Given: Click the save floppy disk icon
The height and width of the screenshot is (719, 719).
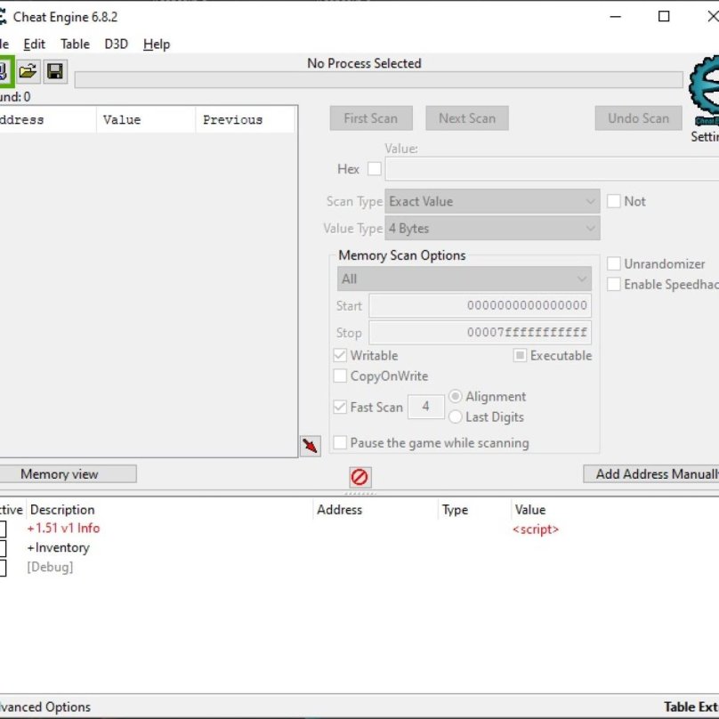Looking at the screenshot, I should tap(54, 71).
